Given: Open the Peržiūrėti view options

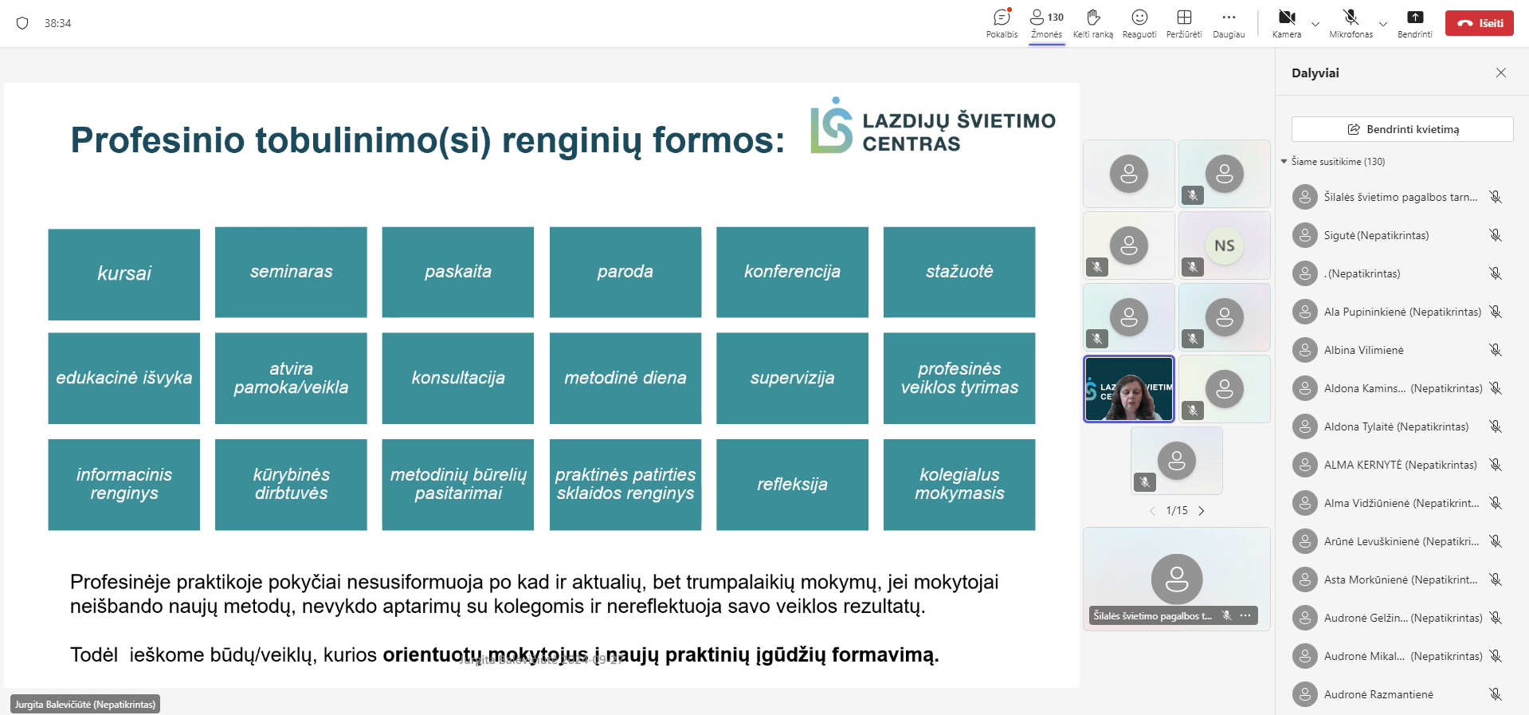Looking at the screenshot, I should coord(1184,22).
